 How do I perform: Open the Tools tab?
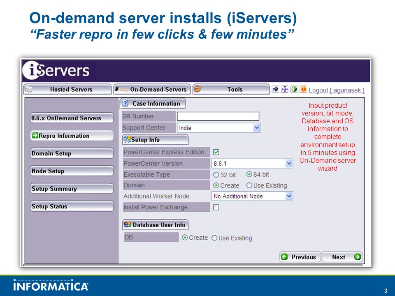[x=231, y=89]
